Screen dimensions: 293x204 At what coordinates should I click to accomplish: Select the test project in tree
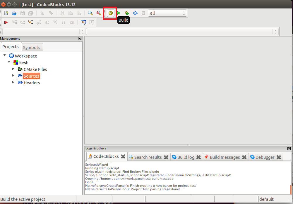coord(23,62)
